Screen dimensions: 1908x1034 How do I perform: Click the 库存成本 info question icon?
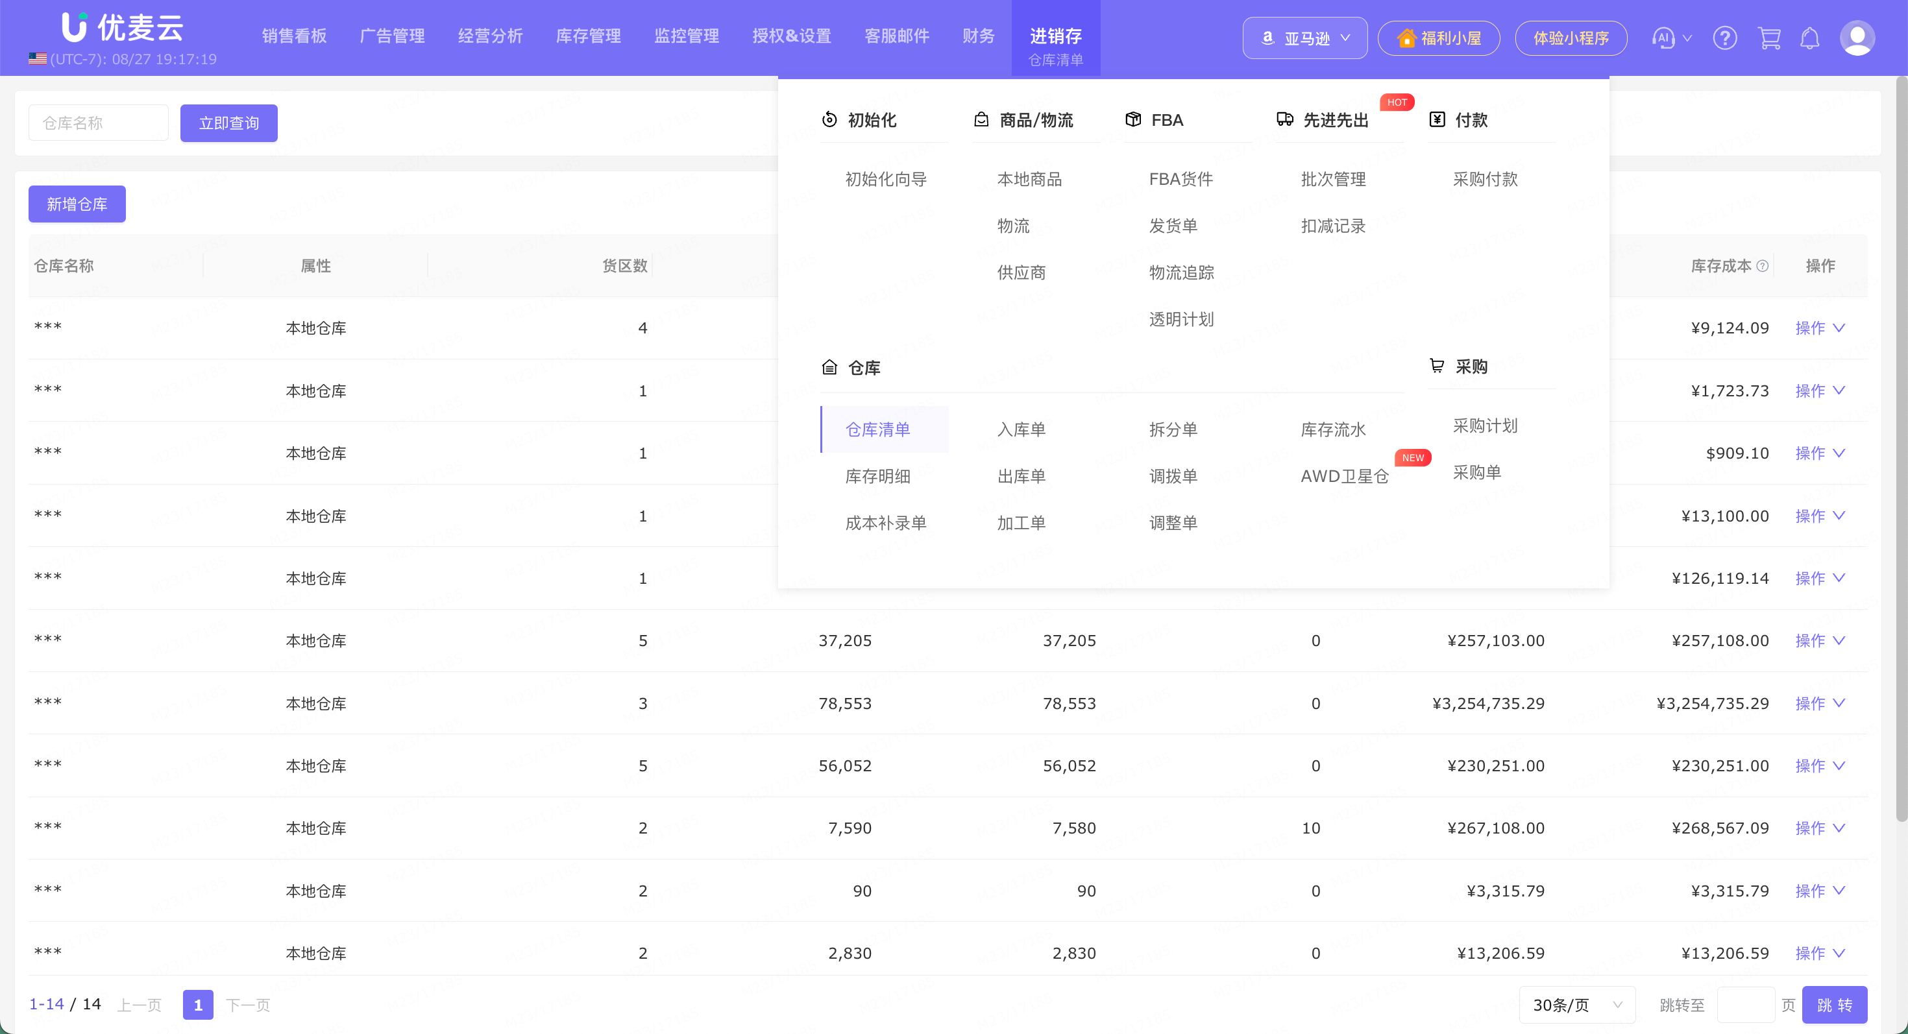(1763, 267)
